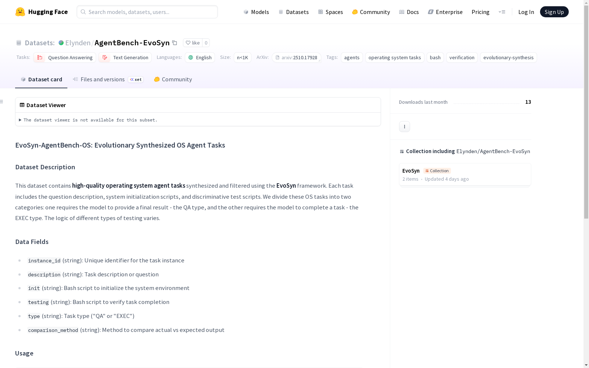Click the Usage heading

24,353
